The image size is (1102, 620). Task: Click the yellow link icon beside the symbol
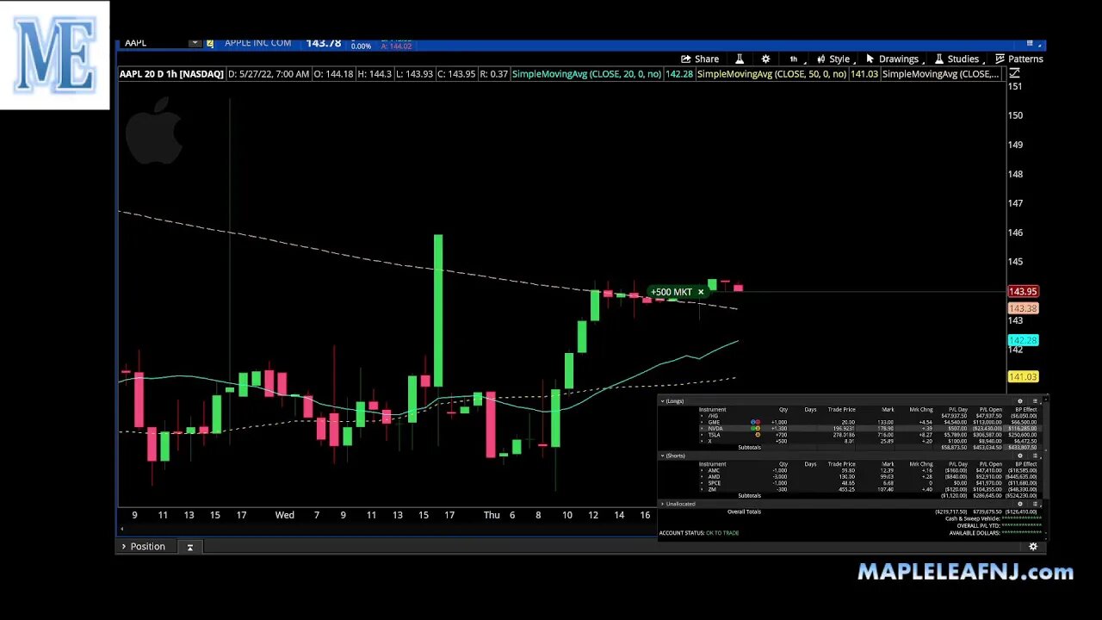click(x=209, y=42)
